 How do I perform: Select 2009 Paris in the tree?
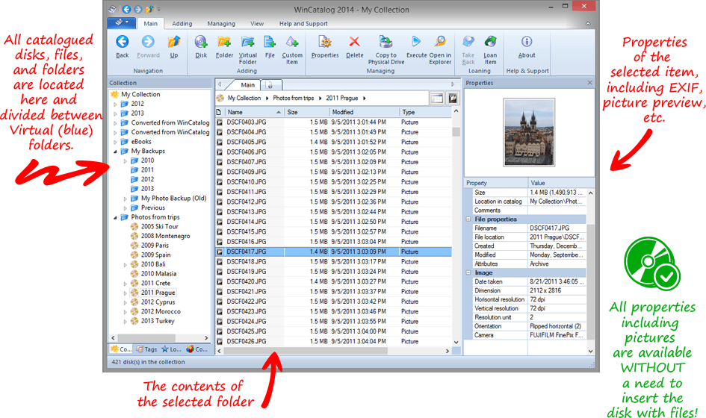[155, 246]
